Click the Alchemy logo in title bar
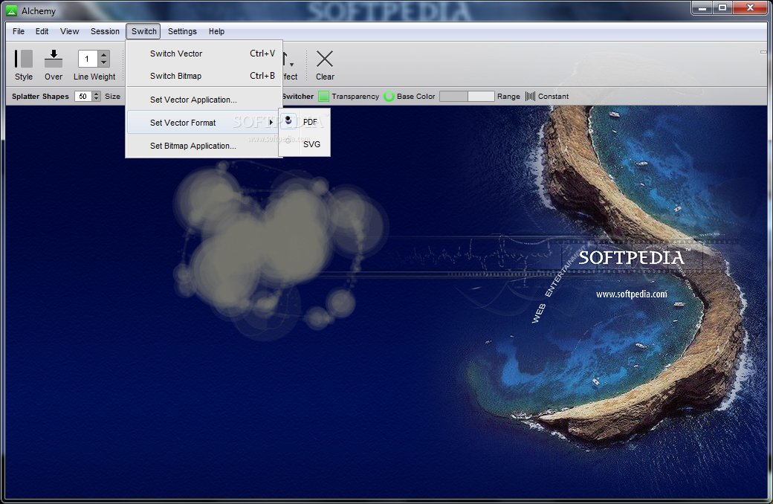This screenshot has width=773, height=504. click(11, 10)
